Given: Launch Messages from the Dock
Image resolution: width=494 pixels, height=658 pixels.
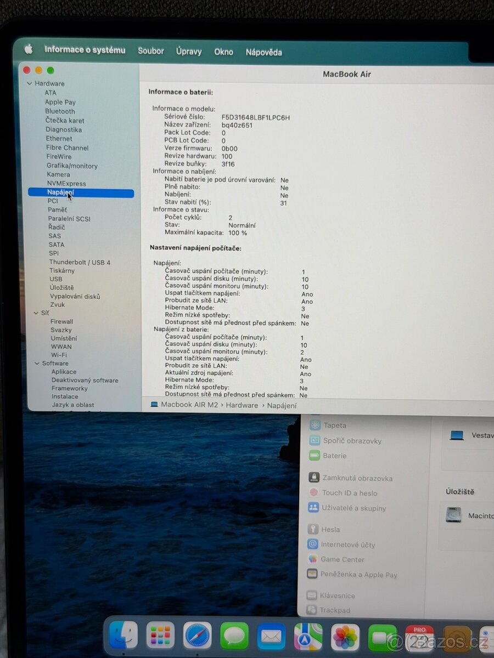Looking at the screenshot, I should click(234, 636).
